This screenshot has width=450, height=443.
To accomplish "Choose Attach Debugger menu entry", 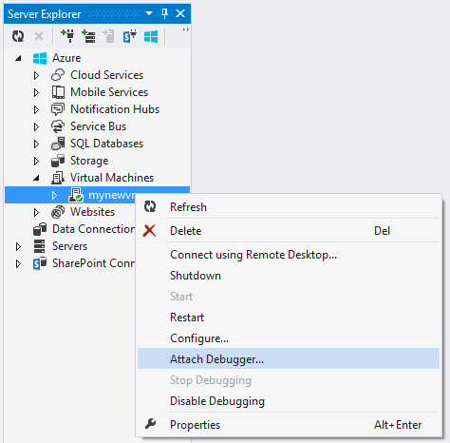I will (289, 358).
